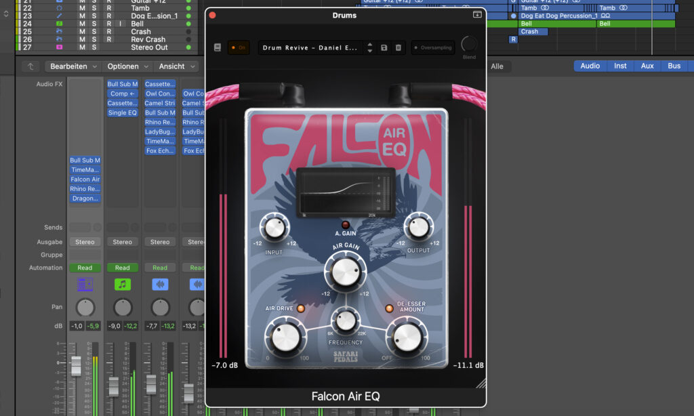Open the plugin manual book icon
The height and width of the screenshot is (416, 694).
[218, 47]
